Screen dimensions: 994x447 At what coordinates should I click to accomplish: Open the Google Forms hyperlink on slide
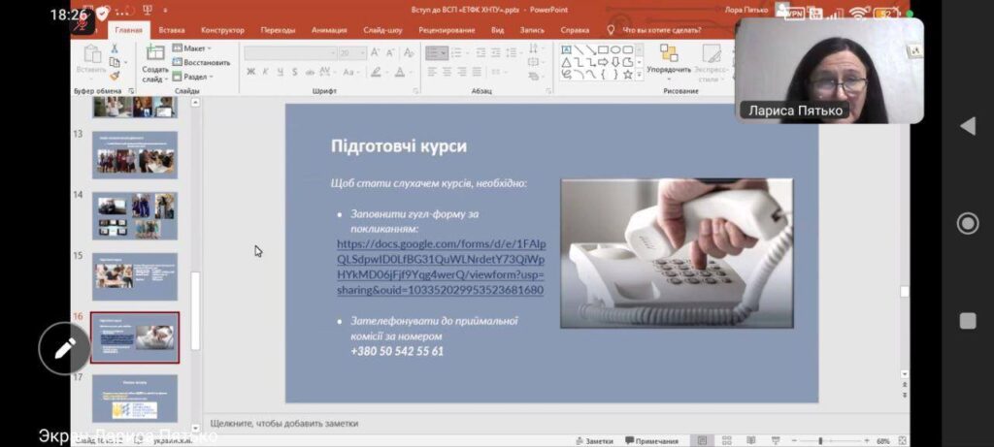click(x=440, y=267)
